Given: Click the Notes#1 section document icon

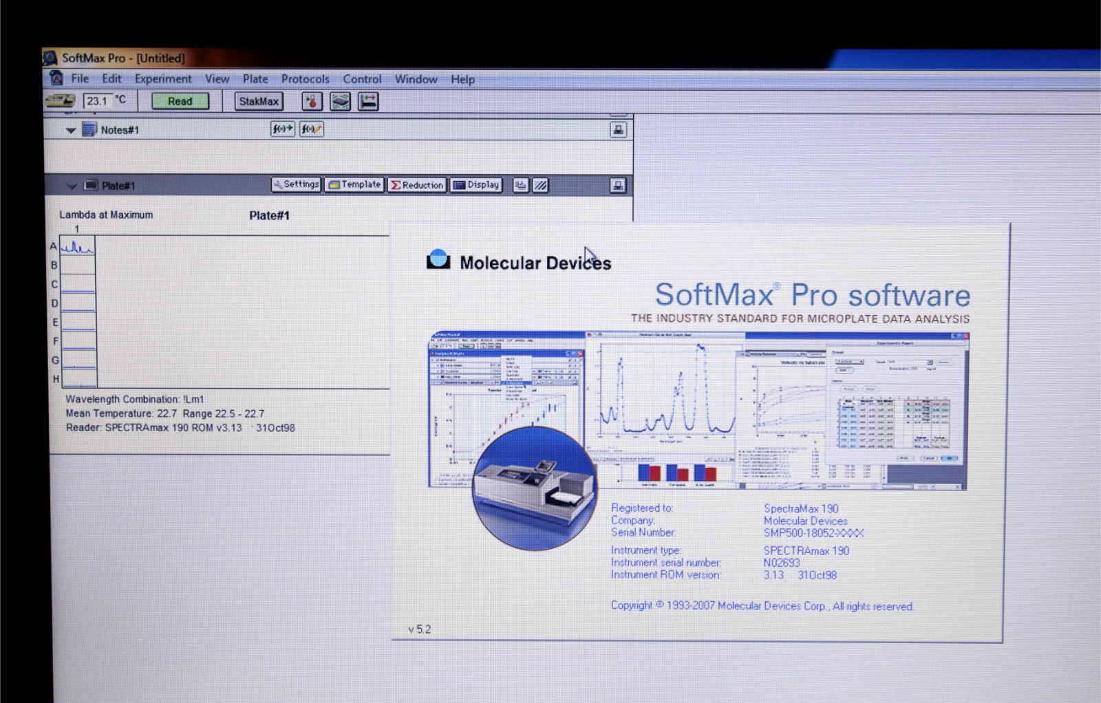Looking at the screenshot, I should click(x=89, y=129).
